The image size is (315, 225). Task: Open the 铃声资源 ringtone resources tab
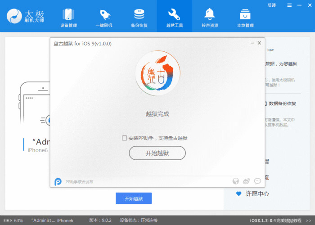click(210, 18)
